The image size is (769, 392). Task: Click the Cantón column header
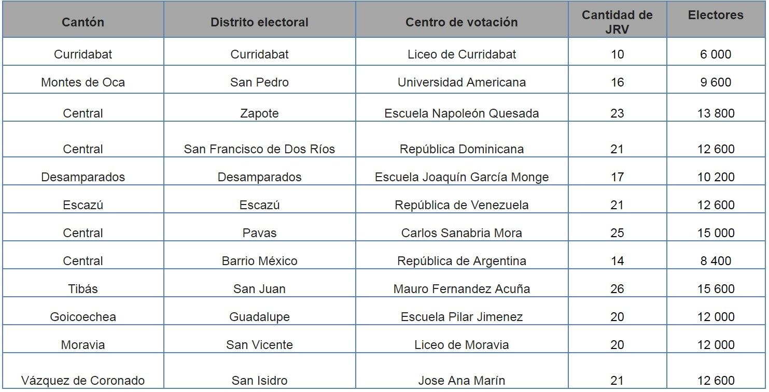pyautogui.click(x=83, y=22)
